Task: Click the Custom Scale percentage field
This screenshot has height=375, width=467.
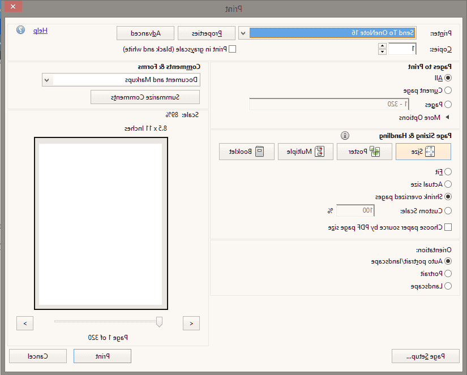Action: pyautogui.click(x=355, y=210)
